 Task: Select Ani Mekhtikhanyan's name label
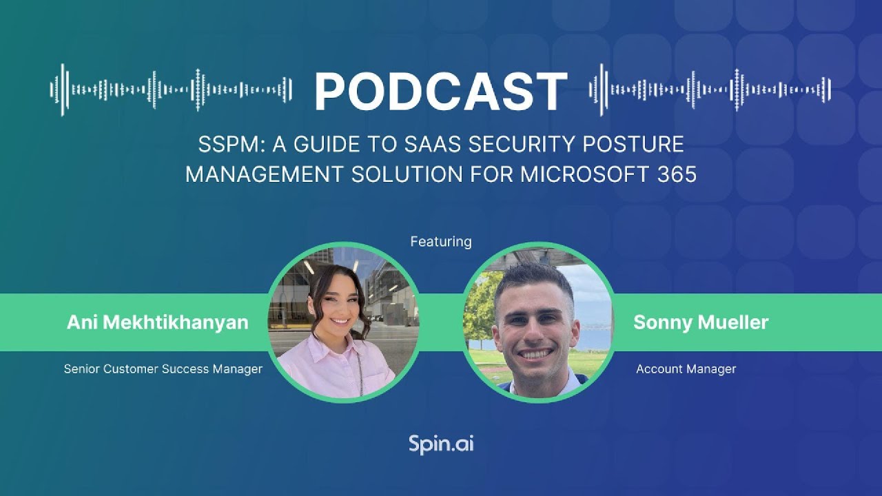click(158, 322)
